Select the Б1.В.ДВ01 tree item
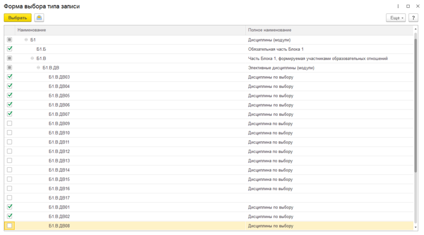This screenshot has height=235, width=424. (59, 207)
